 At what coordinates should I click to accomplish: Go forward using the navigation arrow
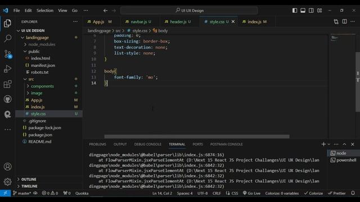point(114,11)
